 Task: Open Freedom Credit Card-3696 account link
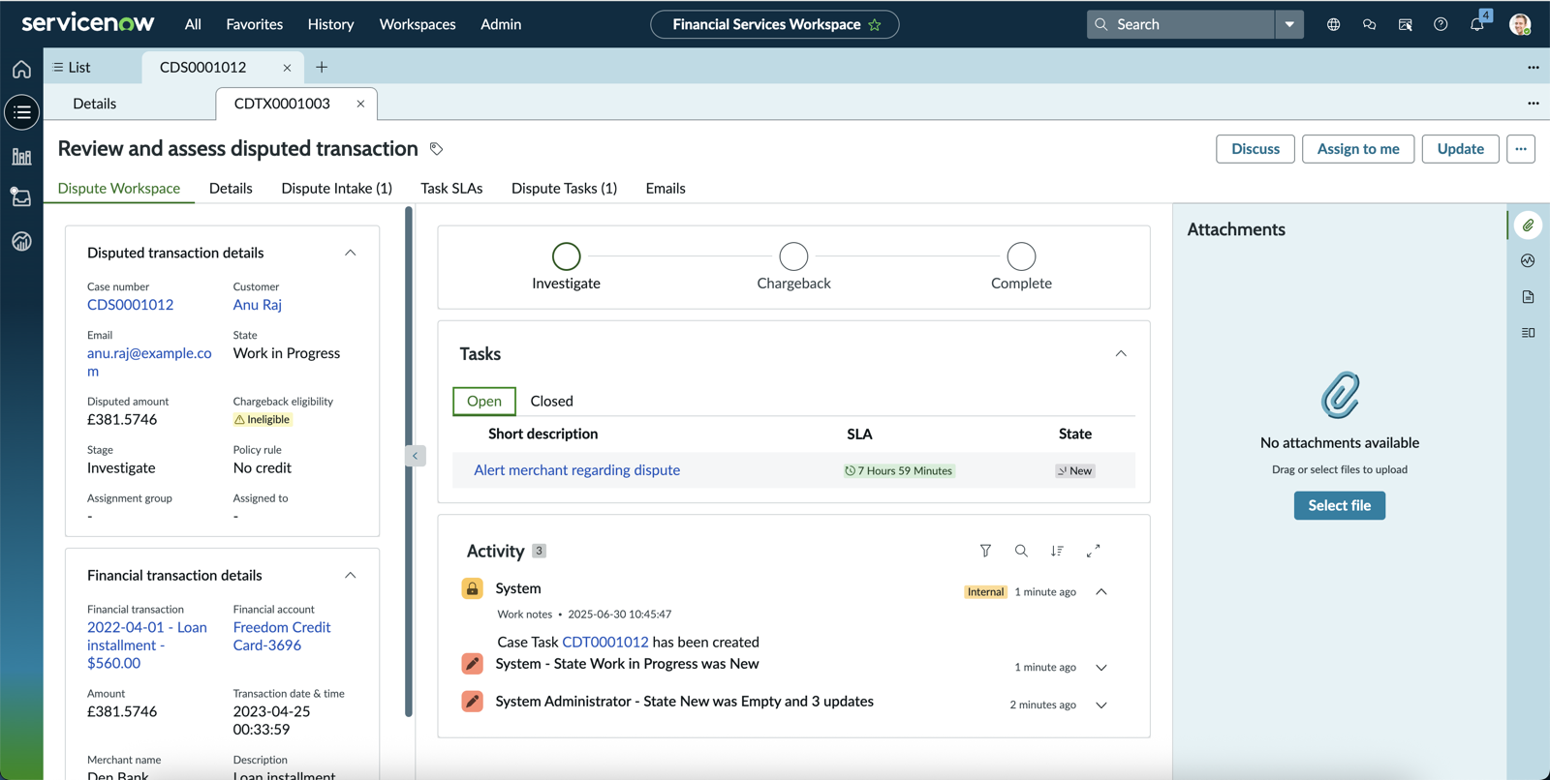click(x=282, y=637)
